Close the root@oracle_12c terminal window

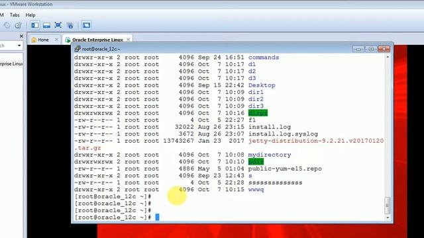[x=384, y=49]
